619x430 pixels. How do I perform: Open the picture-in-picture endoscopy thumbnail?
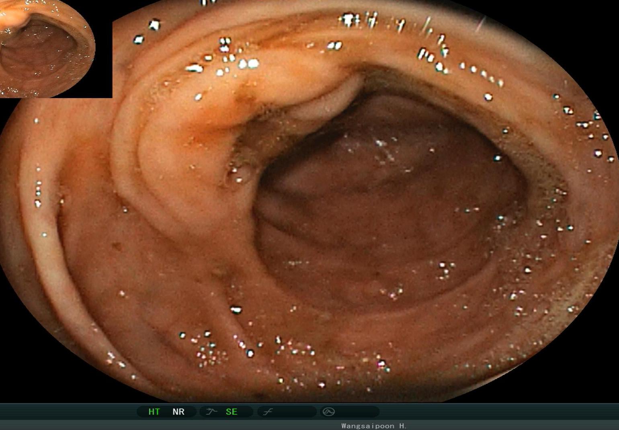[47, 49]
